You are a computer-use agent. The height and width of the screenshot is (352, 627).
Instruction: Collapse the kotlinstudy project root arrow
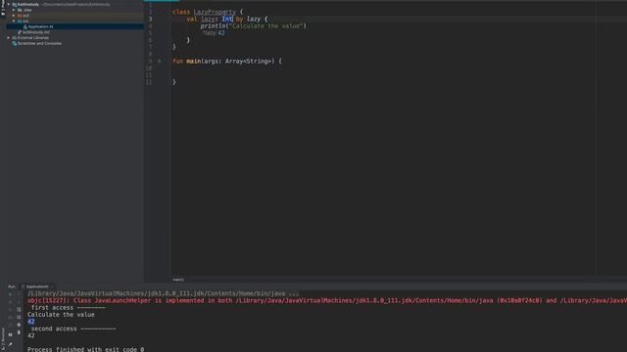coord(9,4)
